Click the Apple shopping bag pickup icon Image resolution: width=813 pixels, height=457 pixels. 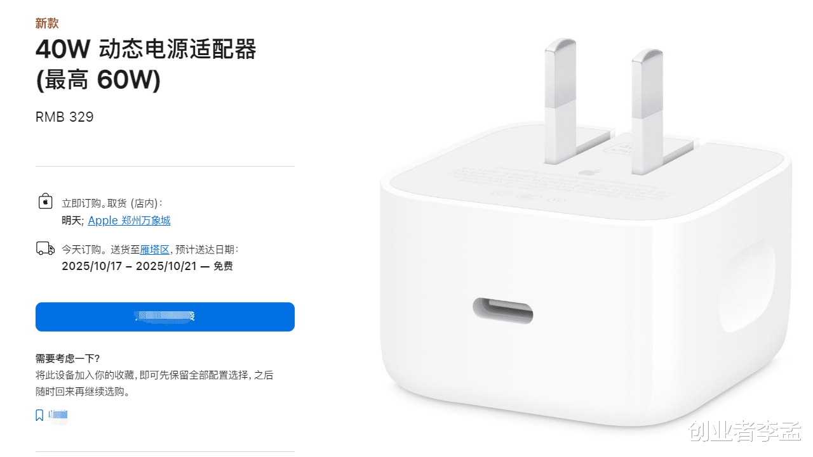45,202
